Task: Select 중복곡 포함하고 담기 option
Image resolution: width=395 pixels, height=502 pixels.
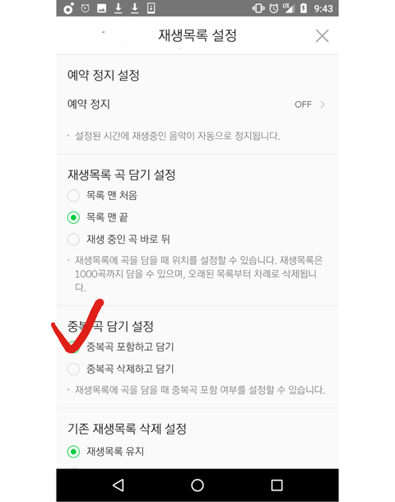Action: point(73,347)
